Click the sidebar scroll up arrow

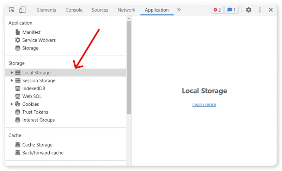point(129,18)
